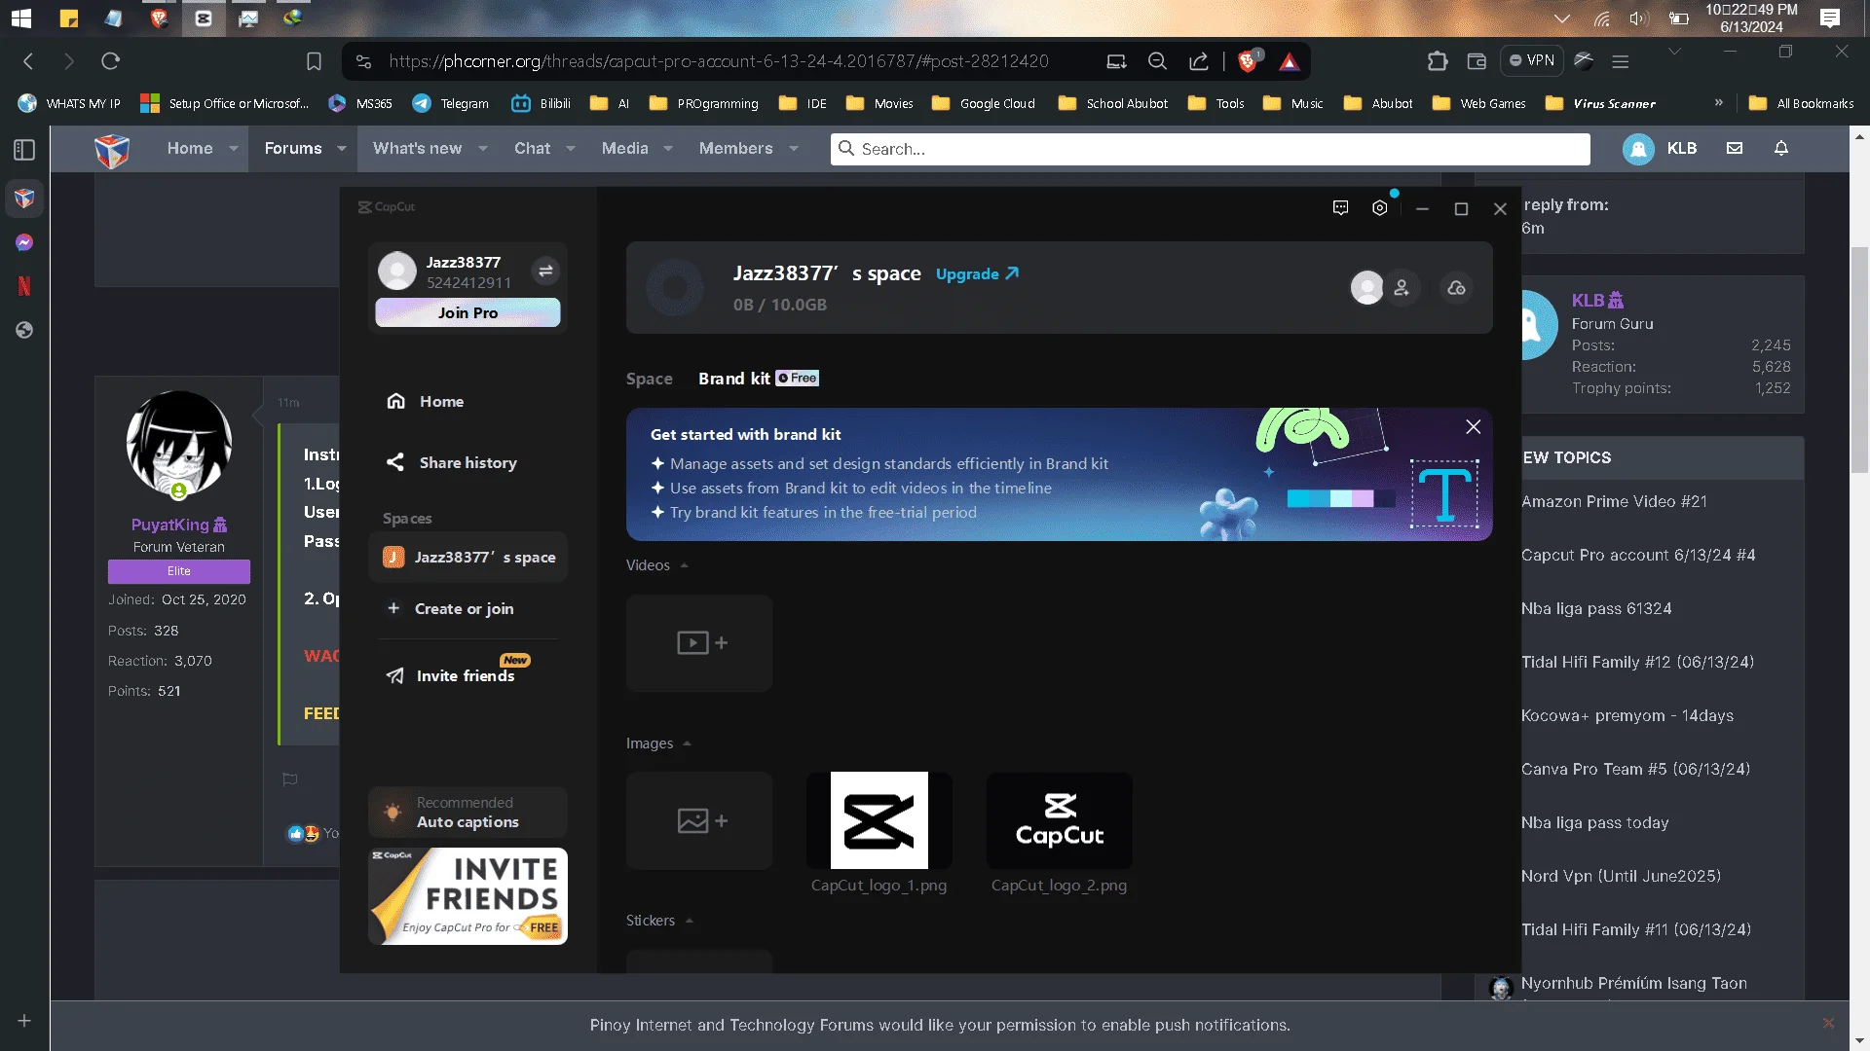Open CapCut_logo_1.png thumbnail
This screenshot has width=1870, height=1051.
pyautogui.click(x=879, y=821)
